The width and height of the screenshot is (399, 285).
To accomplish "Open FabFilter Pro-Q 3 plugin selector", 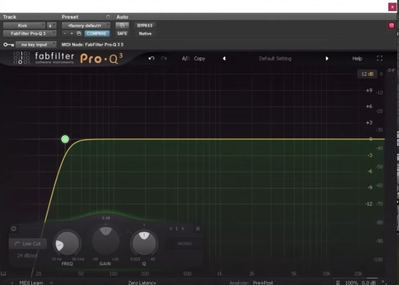I will pyautogui.click(x=30, y=34).
